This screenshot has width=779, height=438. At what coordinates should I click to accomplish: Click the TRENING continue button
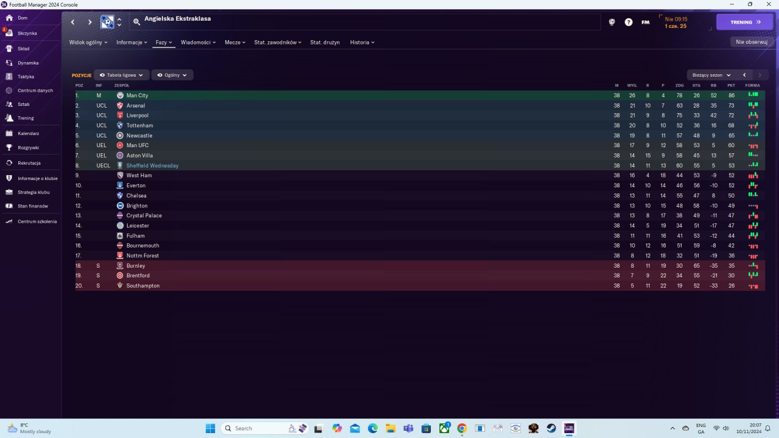[x=745, y=22]
